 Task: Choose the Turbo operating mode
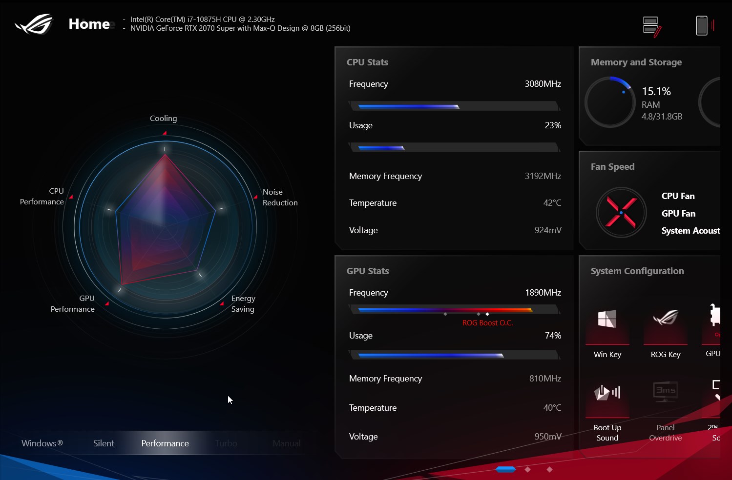coord(226,443)
